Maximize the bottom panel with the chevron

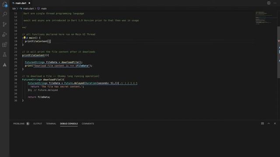coord(269,123)
